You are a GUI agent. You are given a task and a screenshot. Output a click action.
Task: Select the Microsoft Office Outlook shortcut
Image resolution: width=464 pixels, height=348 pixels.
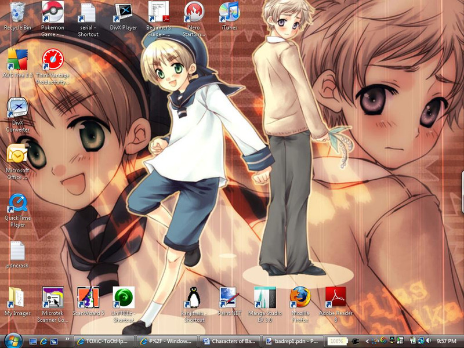[x=17, y=154]
